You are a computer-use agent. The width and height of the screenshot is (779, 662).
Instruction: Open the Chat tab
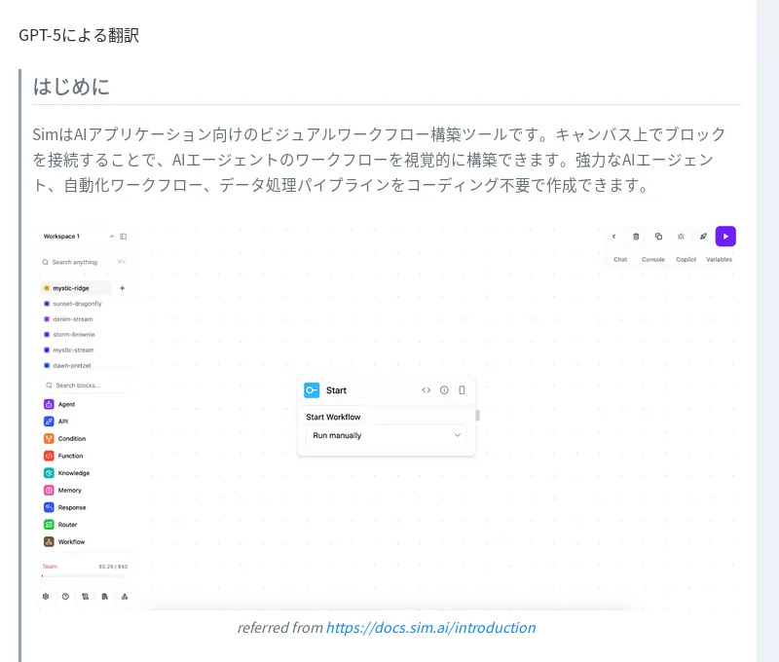click(620, 259)
